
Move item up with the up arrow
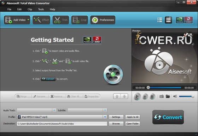117,96
